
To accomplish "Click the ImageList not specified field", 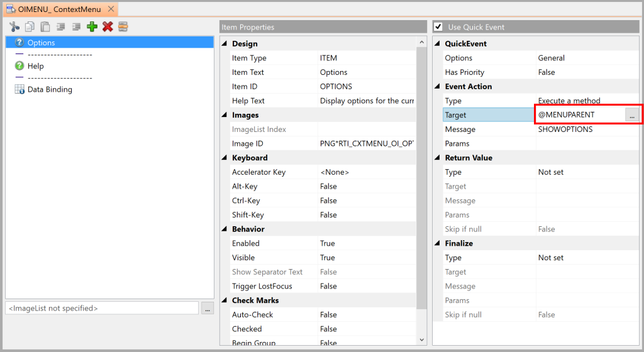I will pos(102,308).
